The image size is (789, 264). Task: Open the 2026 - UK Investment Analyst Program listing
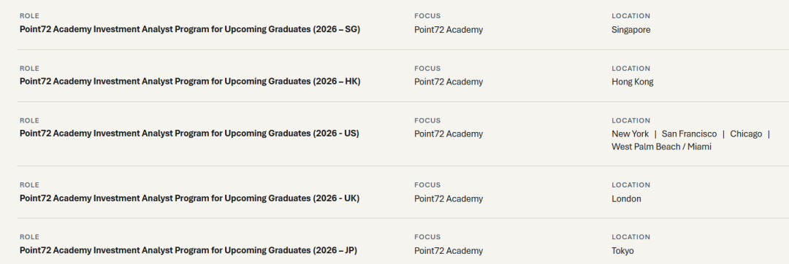pos(189,198)
